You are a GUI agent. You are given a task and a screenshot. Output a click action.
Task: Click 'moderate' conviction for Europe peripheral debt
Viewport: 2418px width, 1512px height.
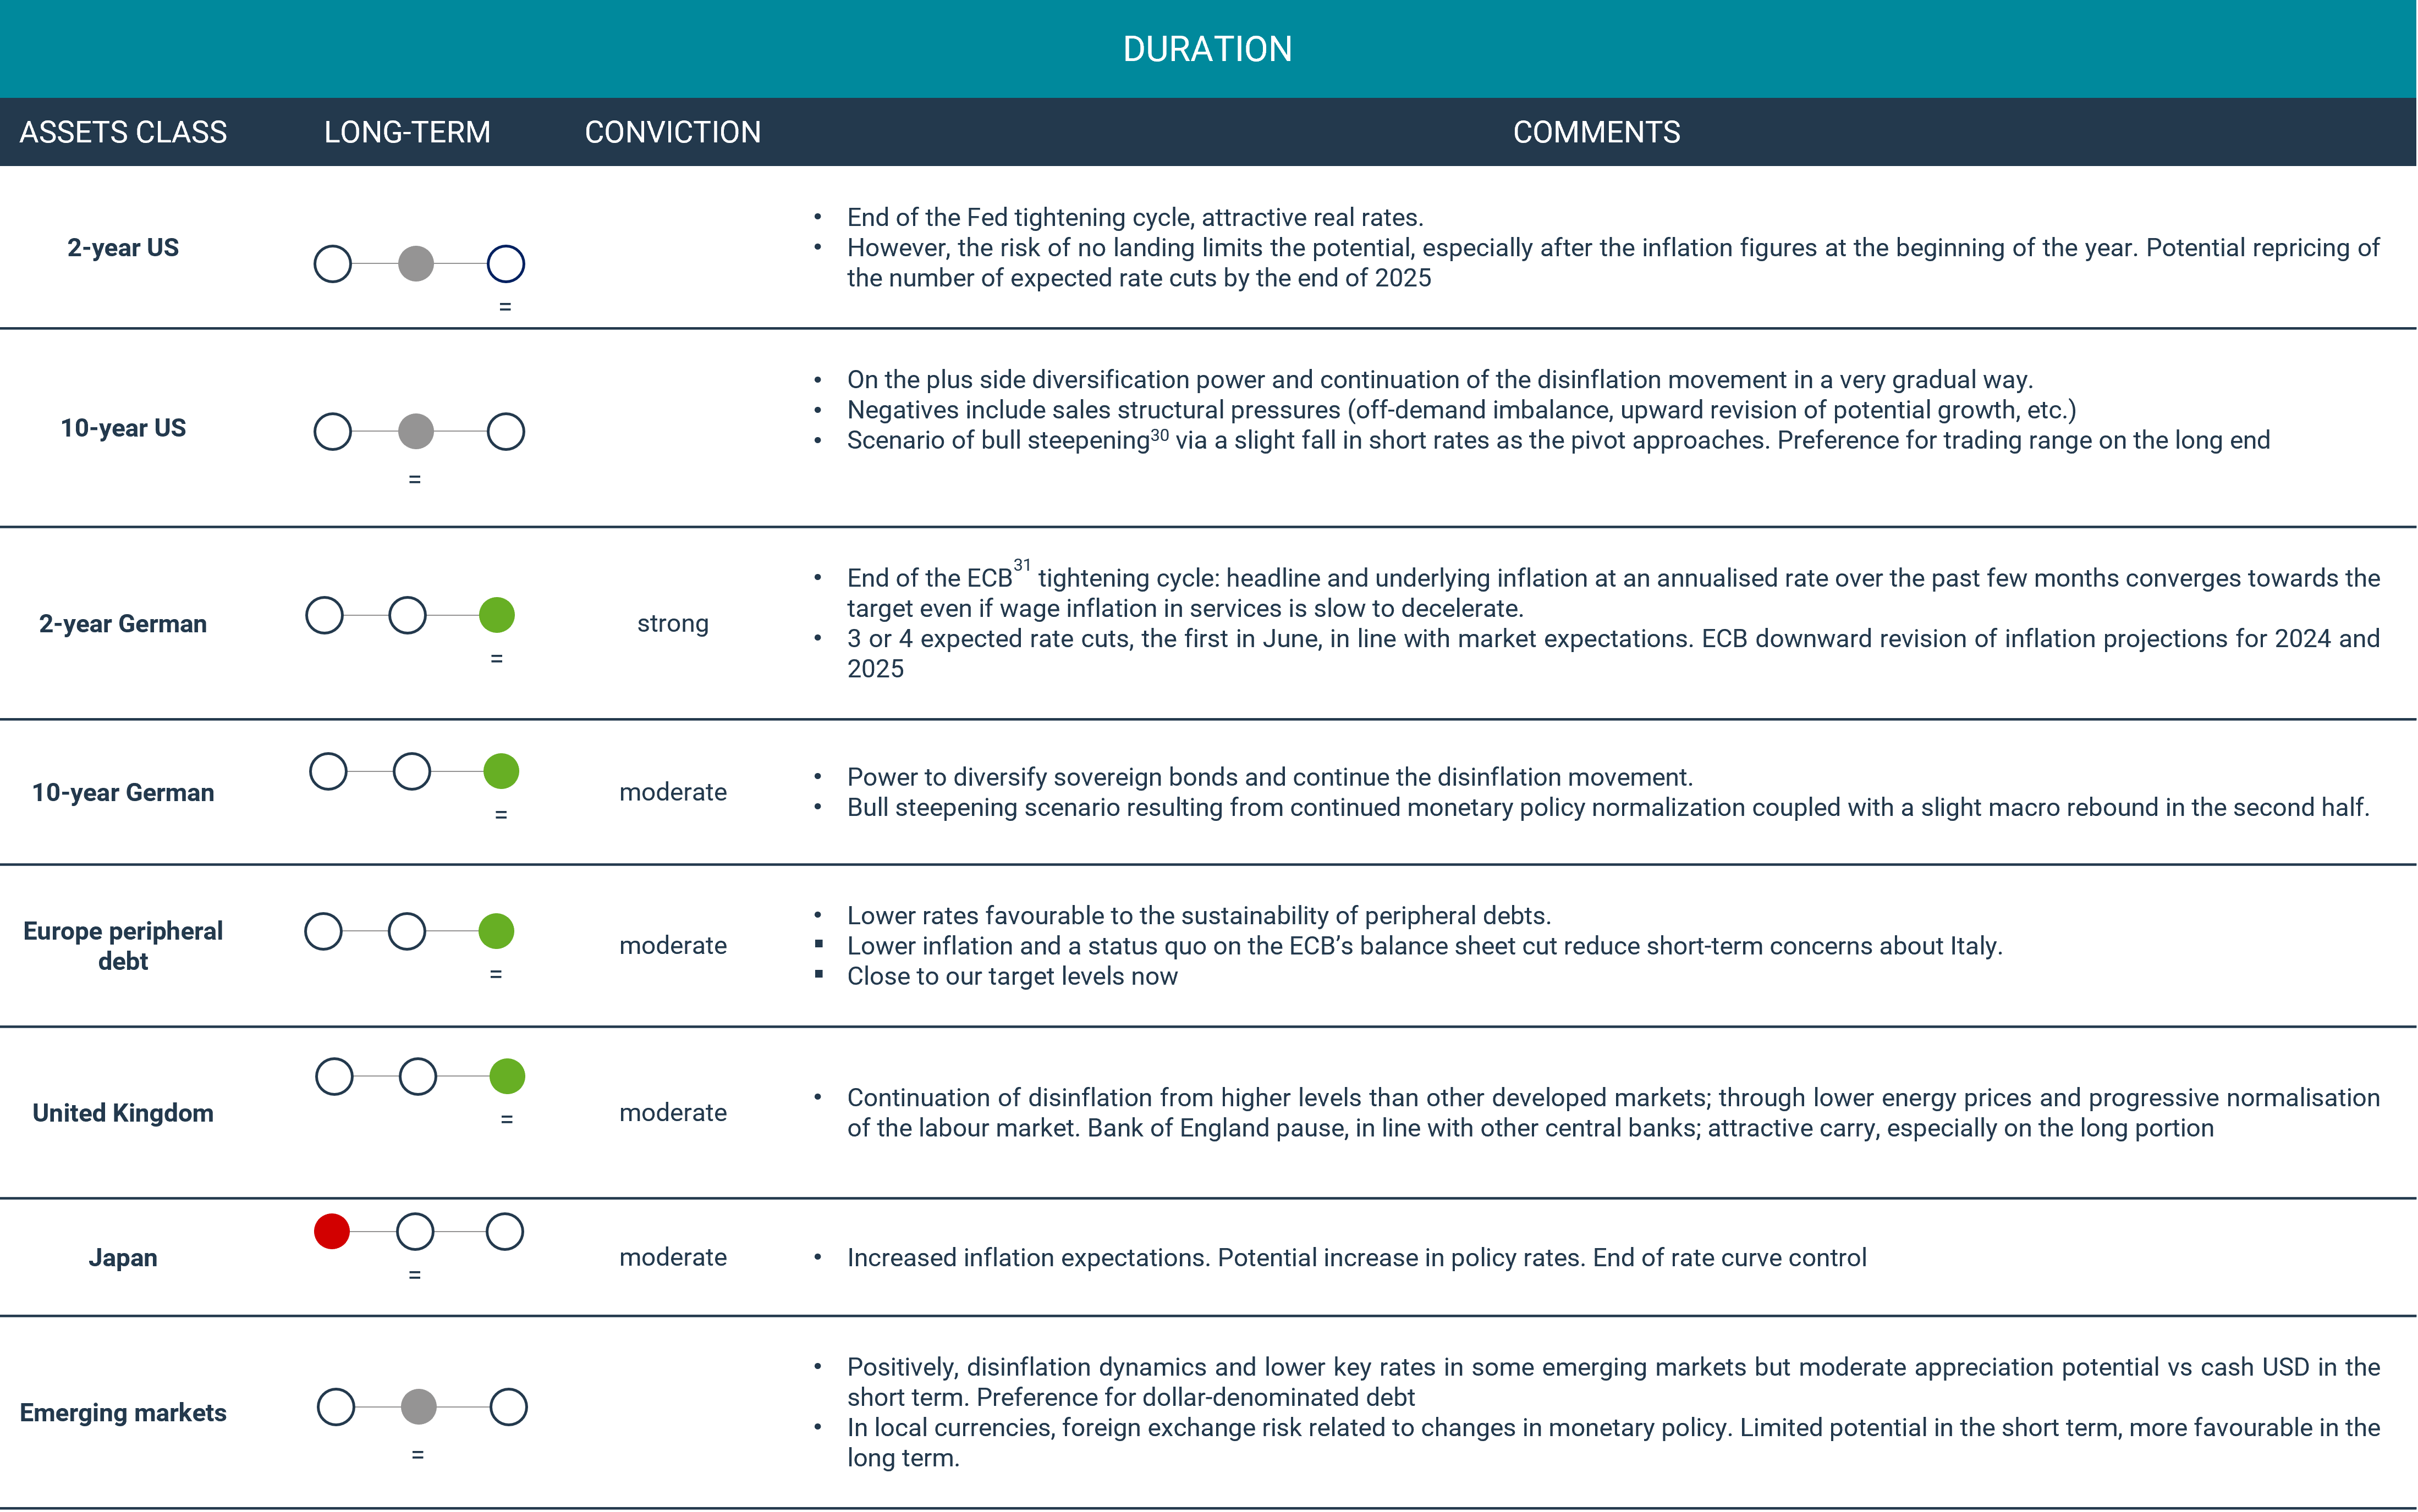pyautogui.click(x=672, y=945)
